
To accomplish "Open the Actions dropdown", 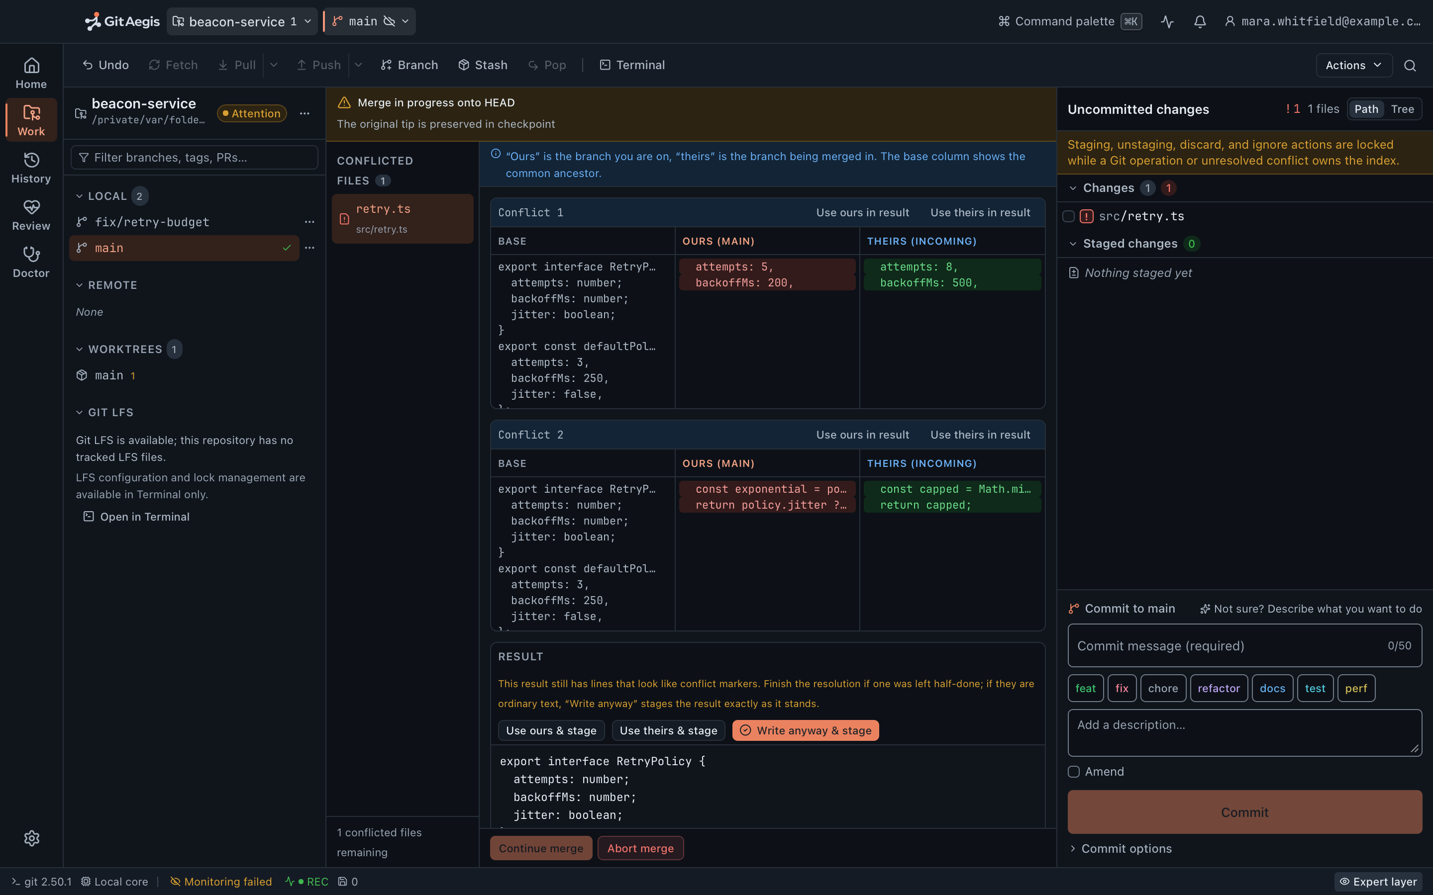I will [x=1354, y=65].
